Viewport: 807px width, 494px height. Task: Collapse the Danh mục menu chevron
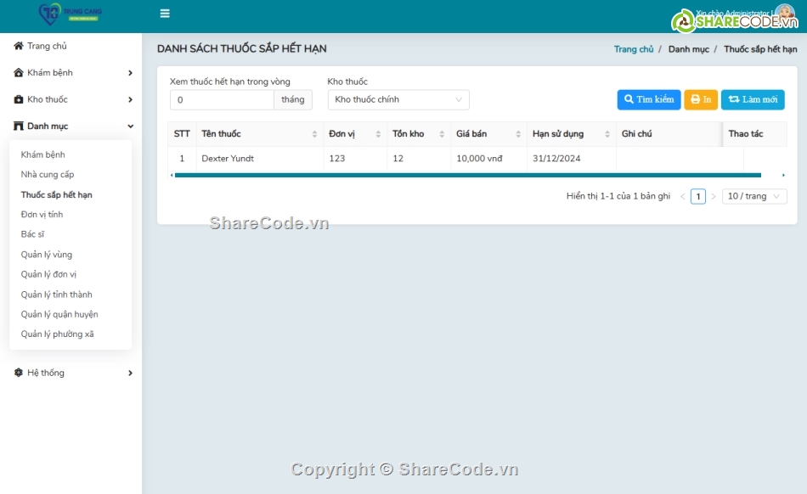click(130, 126)
